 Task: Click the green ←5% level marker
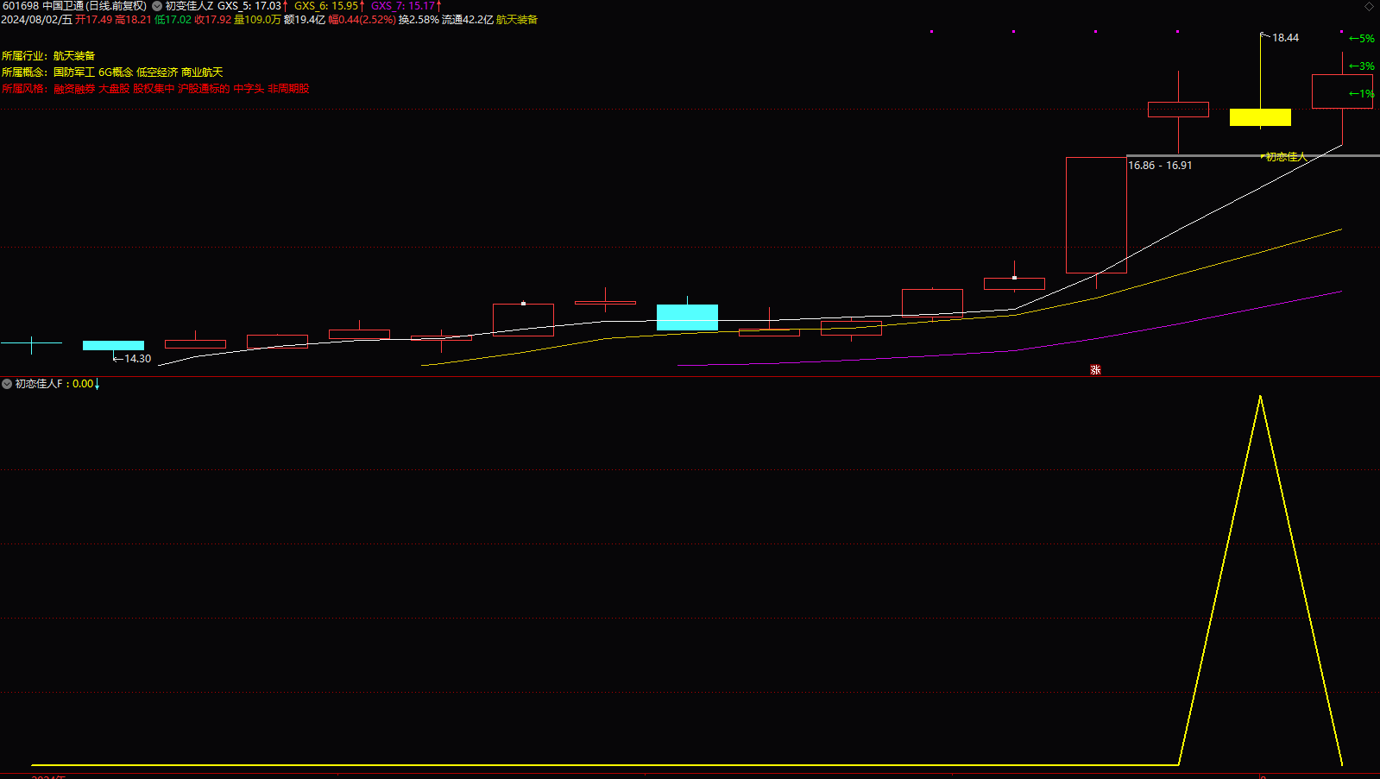coord(1362,39)
